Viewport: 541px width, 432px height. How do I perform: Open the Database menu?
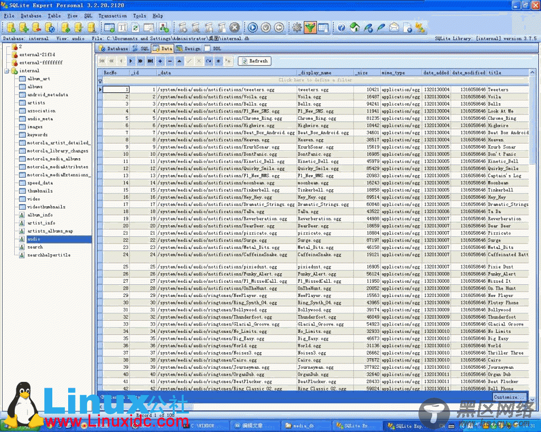pyautogui.click(x=31, y=16)
